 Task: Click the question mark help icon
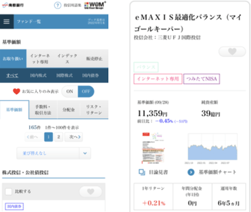[x=57, y=5]
